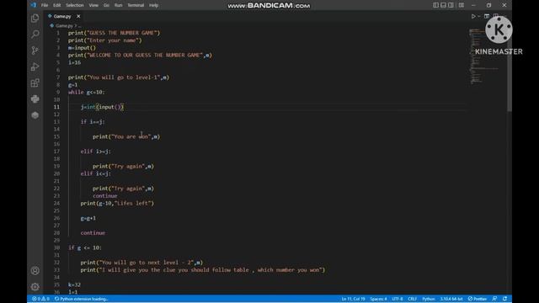539x303 pixels.
Task: Open the Go menu
Action: tap(107, 5)
